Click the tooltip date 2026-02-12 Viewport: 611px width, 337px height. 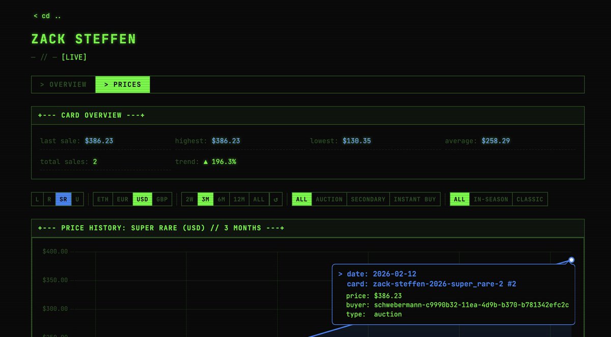pyautogui.click(x=395, y=274)
